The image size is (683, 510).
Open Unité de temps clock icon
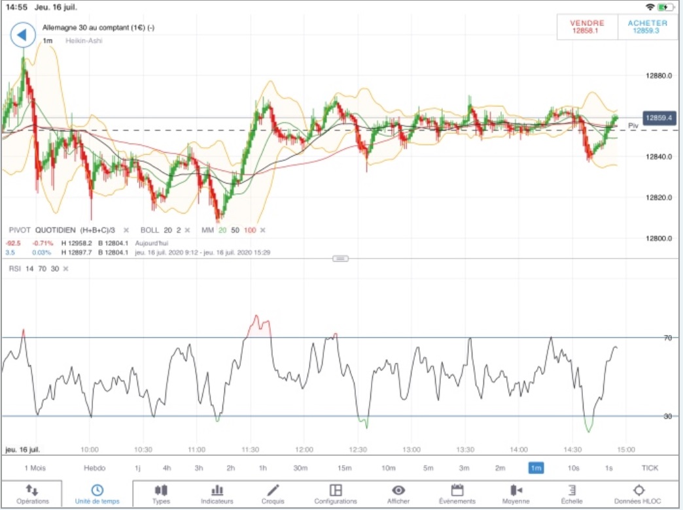[x=97, y=490]
